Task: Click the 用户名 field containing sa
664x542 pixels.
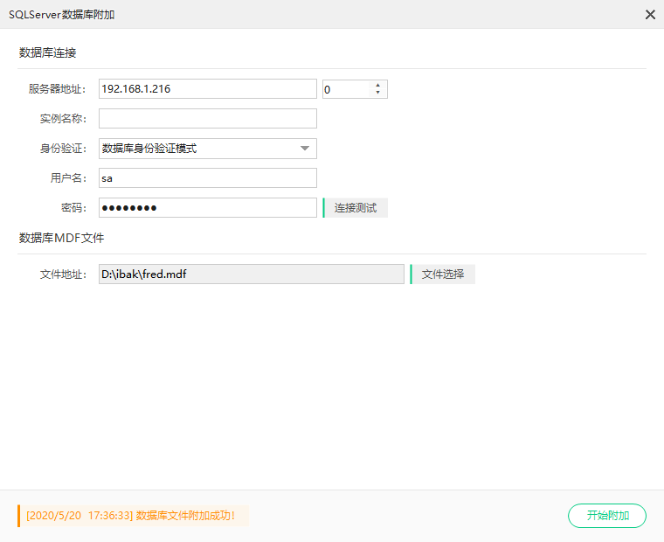Action: click(208, 178)
